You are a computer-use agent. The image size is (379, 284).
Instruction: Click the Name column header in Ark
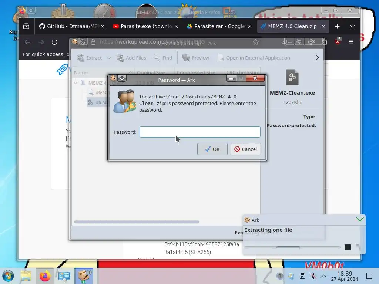(104, 72)
